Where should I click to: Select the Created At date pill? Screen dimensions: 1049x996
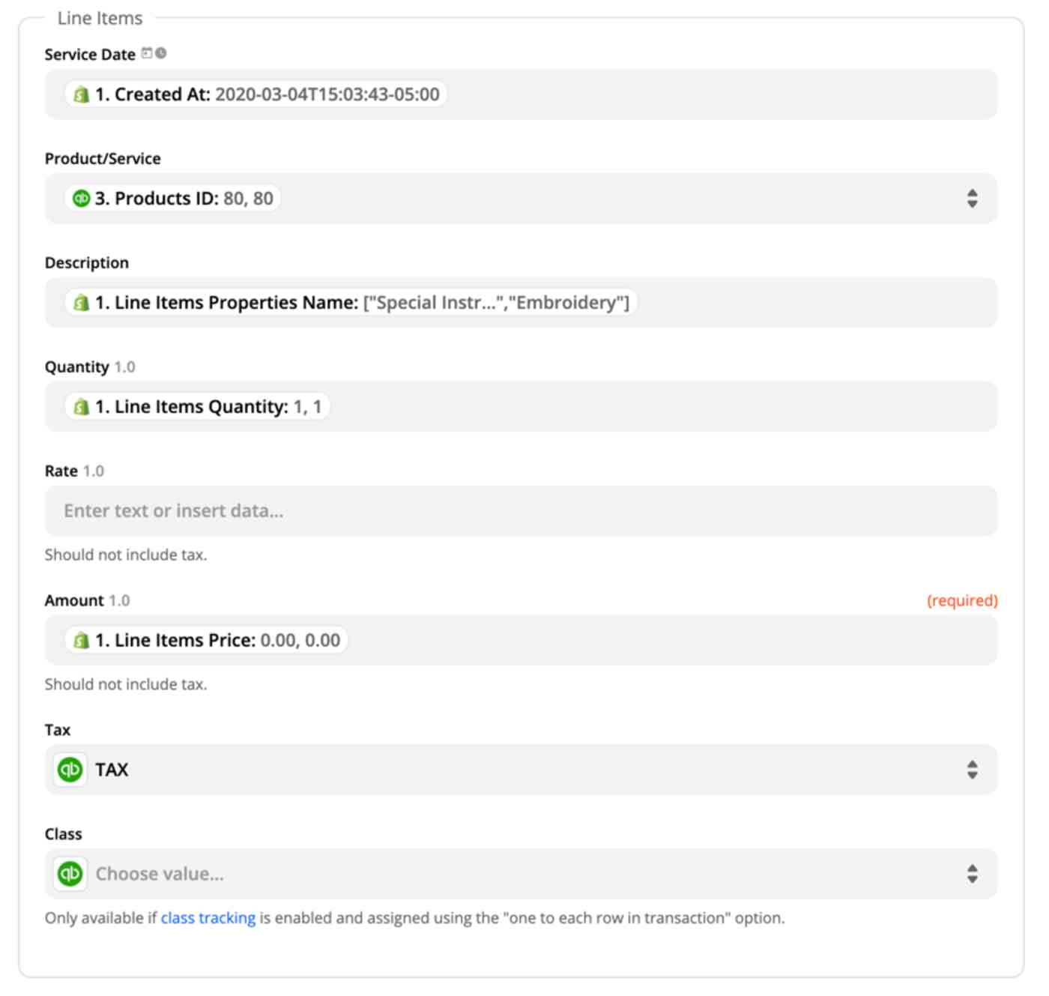[256, 94]
